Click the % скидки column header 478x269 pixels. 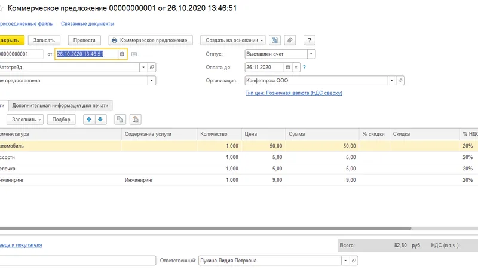click(375, 134)
